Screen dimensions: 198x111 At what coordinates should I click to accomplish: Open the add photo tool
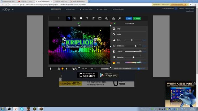coord(106,18)
